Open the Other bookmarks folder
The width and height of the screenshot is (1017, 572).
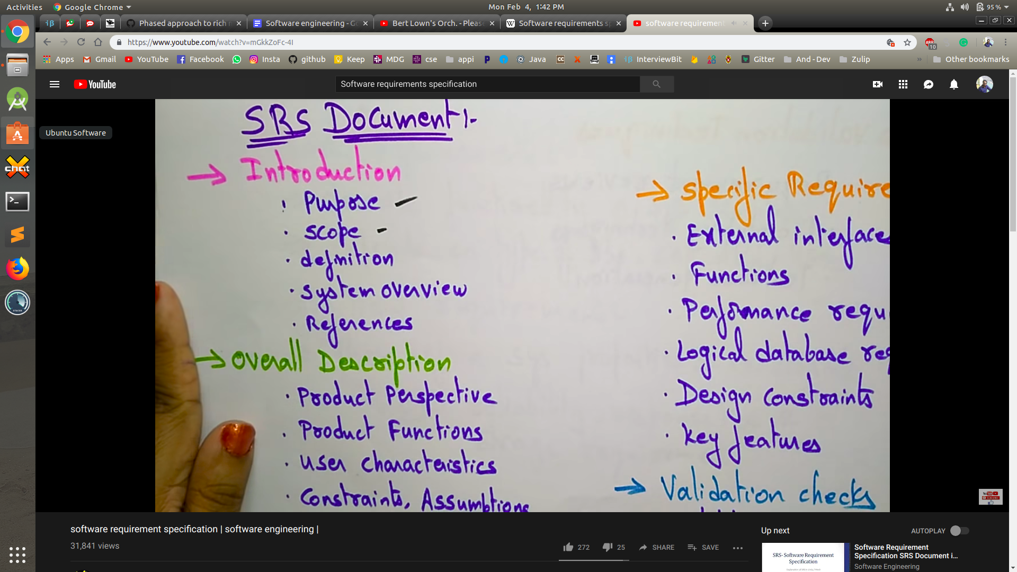[x=971, y=59]
